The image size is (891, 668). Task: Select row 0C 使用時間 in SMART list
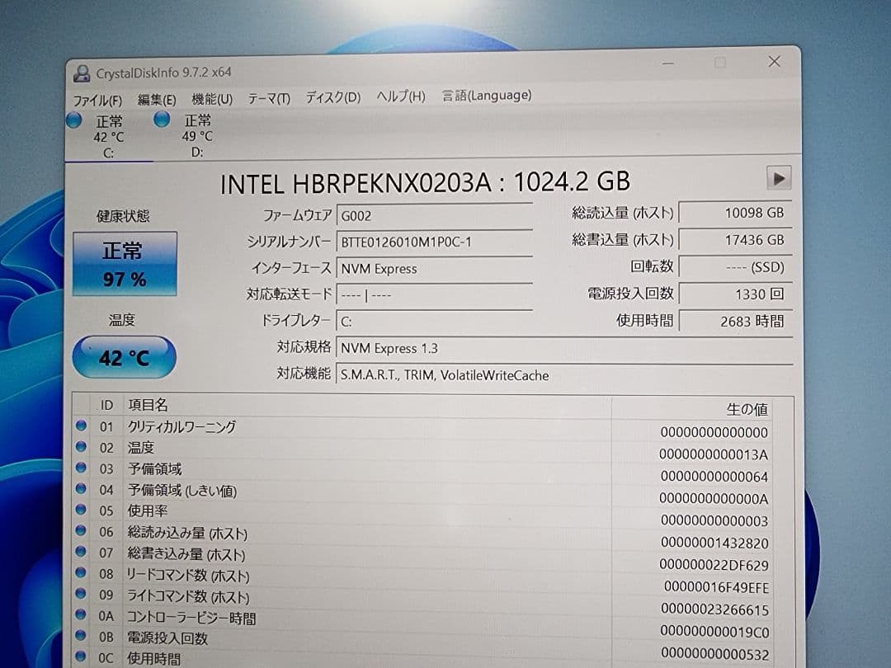click(x=422, y=660)
